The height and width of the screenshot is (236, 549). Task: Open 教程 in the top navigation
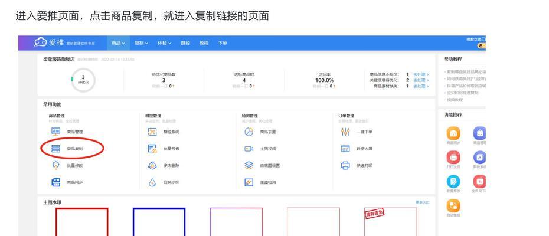204,43
